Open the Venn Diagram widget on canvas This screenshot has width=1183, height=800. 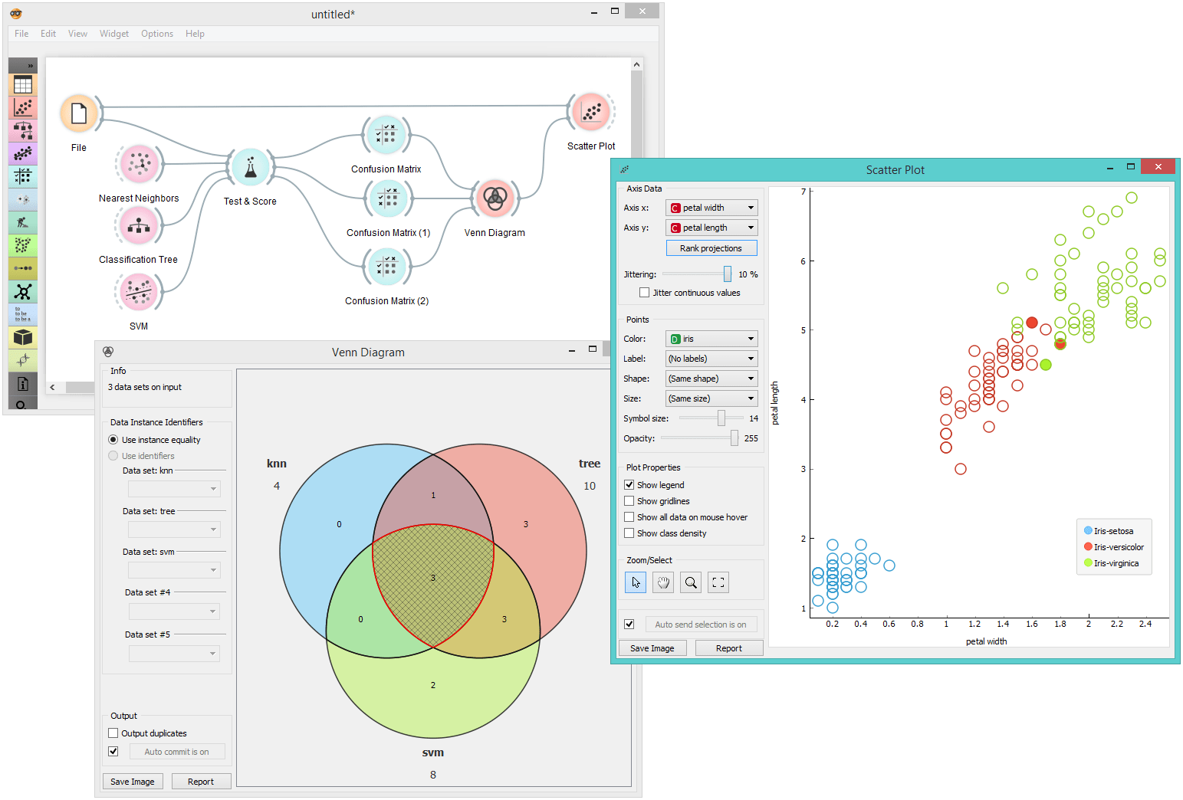(495, 198)
